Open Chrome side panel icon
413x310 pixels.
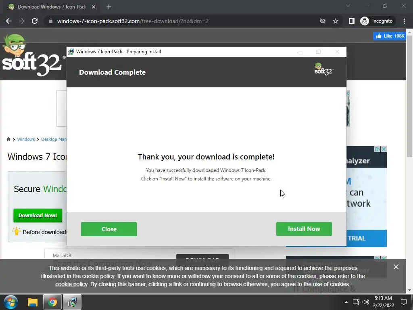pyautogui.click(x=351, y=21)
